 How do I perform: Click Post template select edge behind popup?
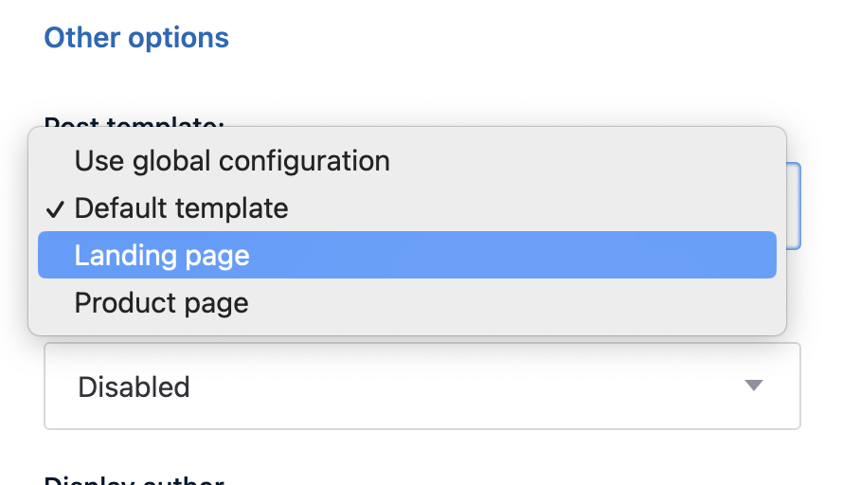[795, 204]
